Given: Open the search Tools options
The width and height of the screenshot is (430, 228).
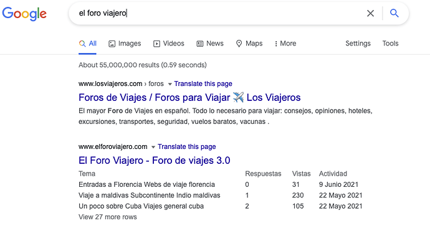Looking at the screenshot, I should [390, 44].
